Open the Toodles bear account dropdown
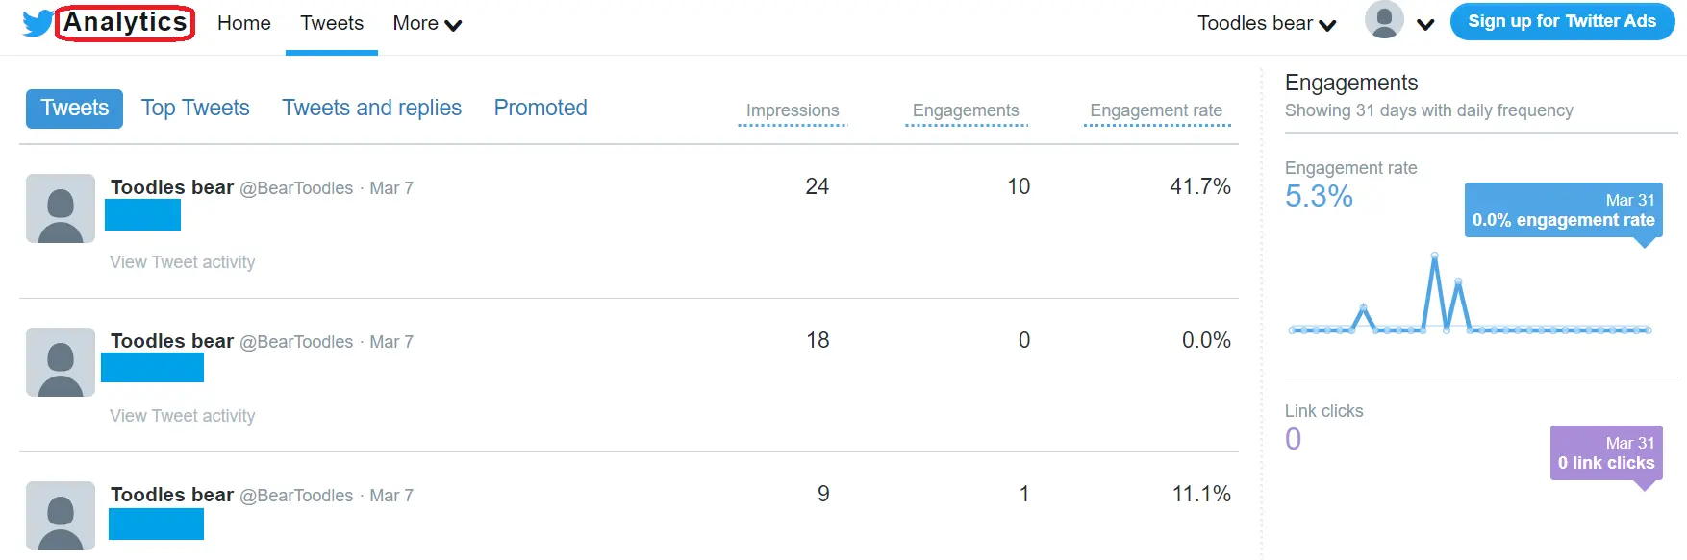This screenshot has height=560, width=1687. pyautogui.click(x=1266, y=24)
